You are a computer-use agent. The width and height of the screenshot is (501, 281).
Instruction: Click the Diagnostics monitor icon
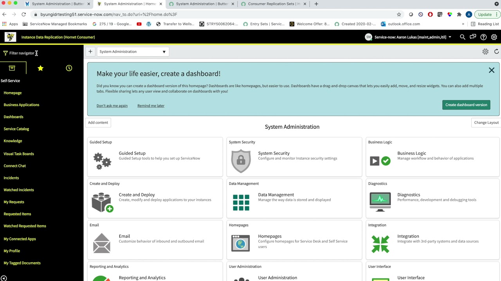click(x=380, y=202)
